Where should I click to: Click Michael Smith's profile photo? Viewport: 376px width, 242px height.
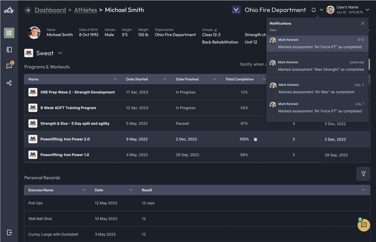click(x=34, y=33)
